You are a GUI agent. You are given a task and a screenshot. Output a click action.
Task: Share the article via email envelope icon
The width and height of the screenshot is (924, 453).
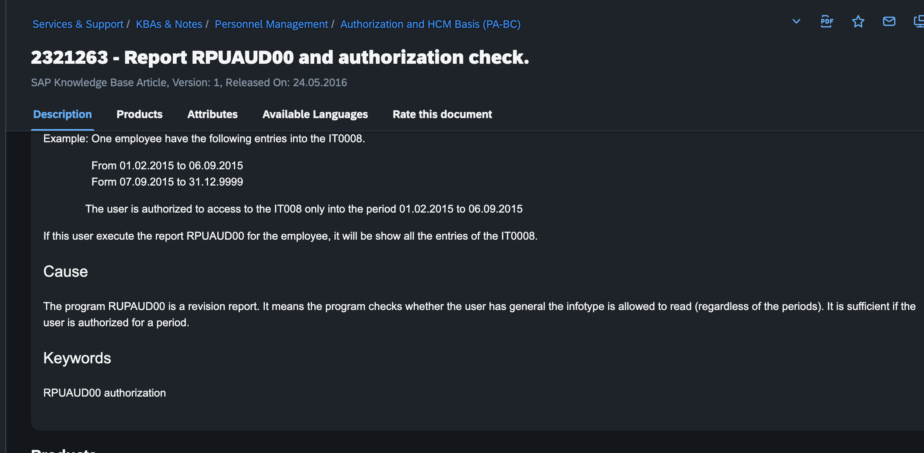click(x=889, y=22)
